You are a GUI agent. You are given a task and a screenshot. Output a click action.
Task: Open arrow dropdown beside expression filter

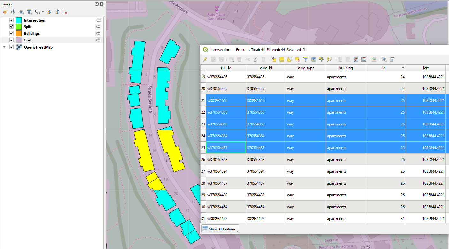coord(43,12)
